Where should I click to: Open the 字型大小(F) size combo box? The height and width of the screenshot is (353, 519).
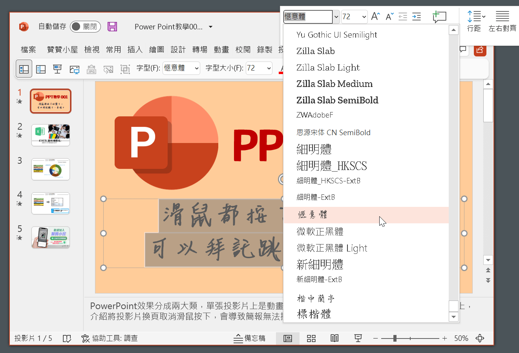[x=259, y=69]
